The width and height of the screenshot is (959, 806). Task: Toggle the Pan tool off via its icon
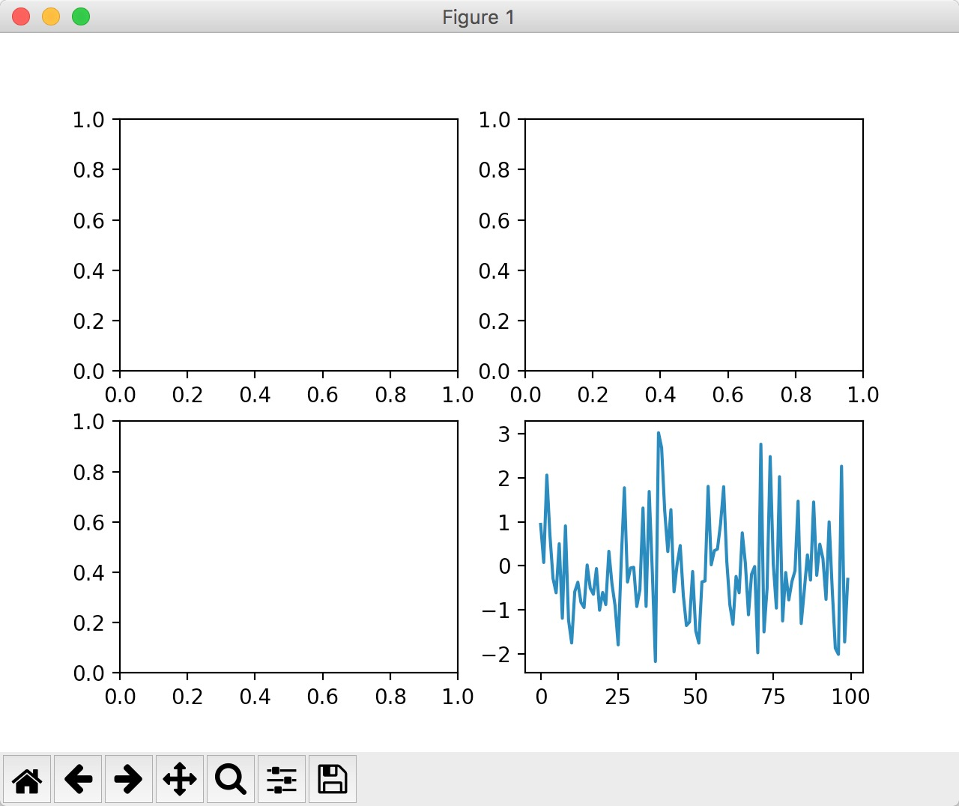[x=179, y=779]
